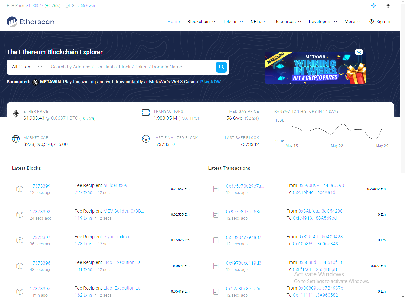
Task: Click the 0.23042 Eth transaction amount badge
Action: (x=376, y=189)
